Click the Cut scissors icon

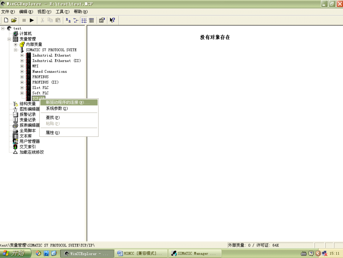(42, 20)
